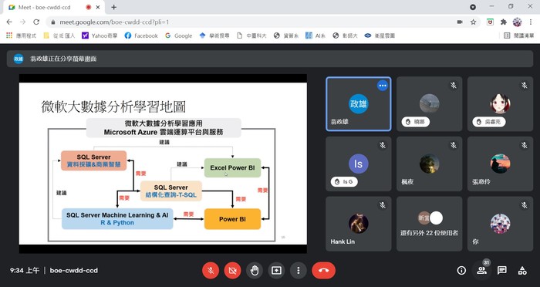The width and height of the screenshot is (540, 287).
Task: Select 翁政雄 participant tile
Action: coord(359,104)
